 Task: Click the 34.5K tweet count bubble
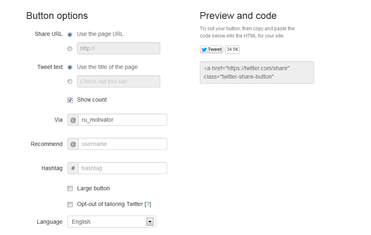coord(233,49)
